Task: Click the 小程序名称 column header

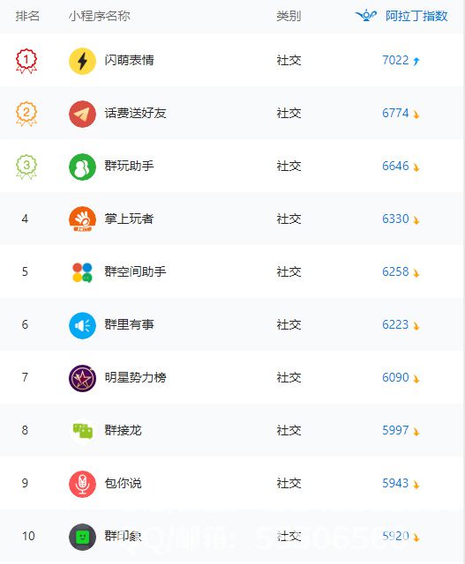Action: (x=99, y=16)
